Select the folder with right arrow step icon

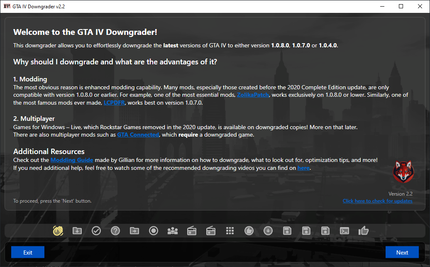[x=134, y=231]
